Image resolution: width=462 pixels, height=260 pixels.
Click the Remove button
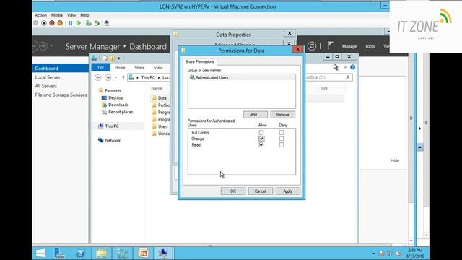[282, 115]
